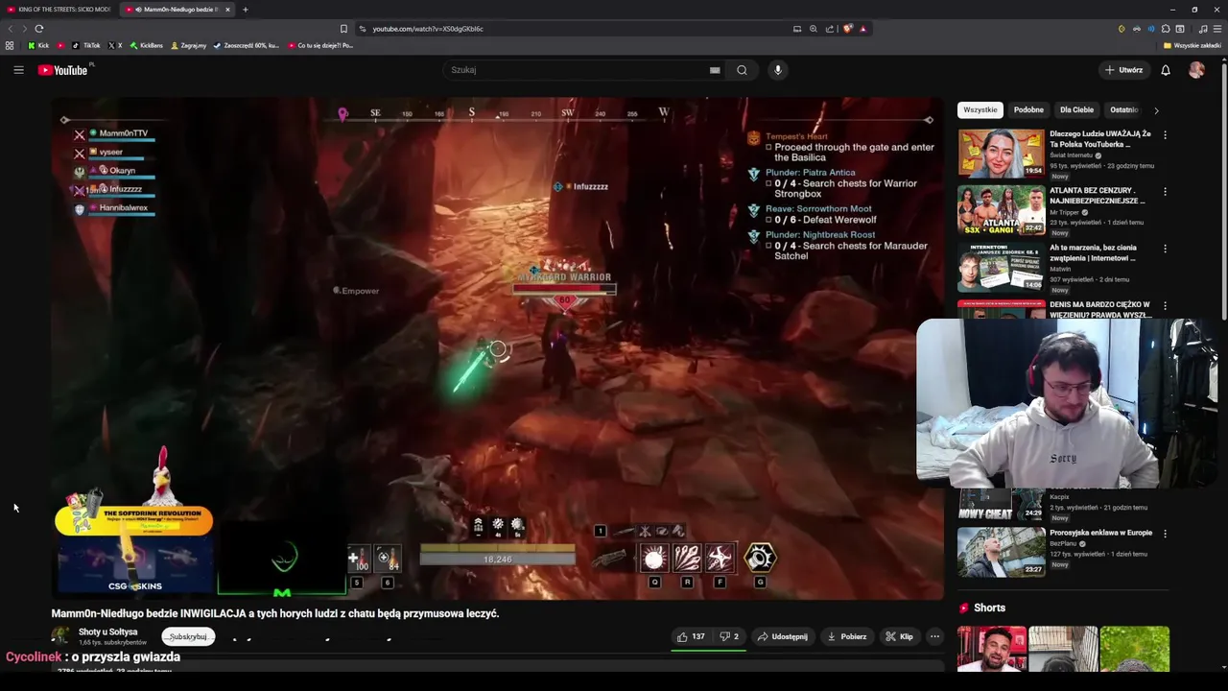Open Shoty u Sołtysa channel name link

(x=107, y=632)
